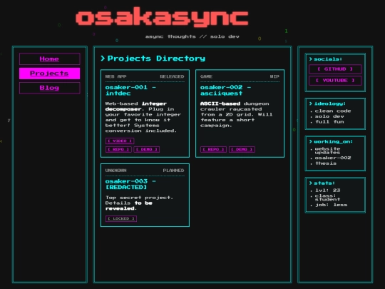Click the thesis list item
385x289 pixels.
326,163
